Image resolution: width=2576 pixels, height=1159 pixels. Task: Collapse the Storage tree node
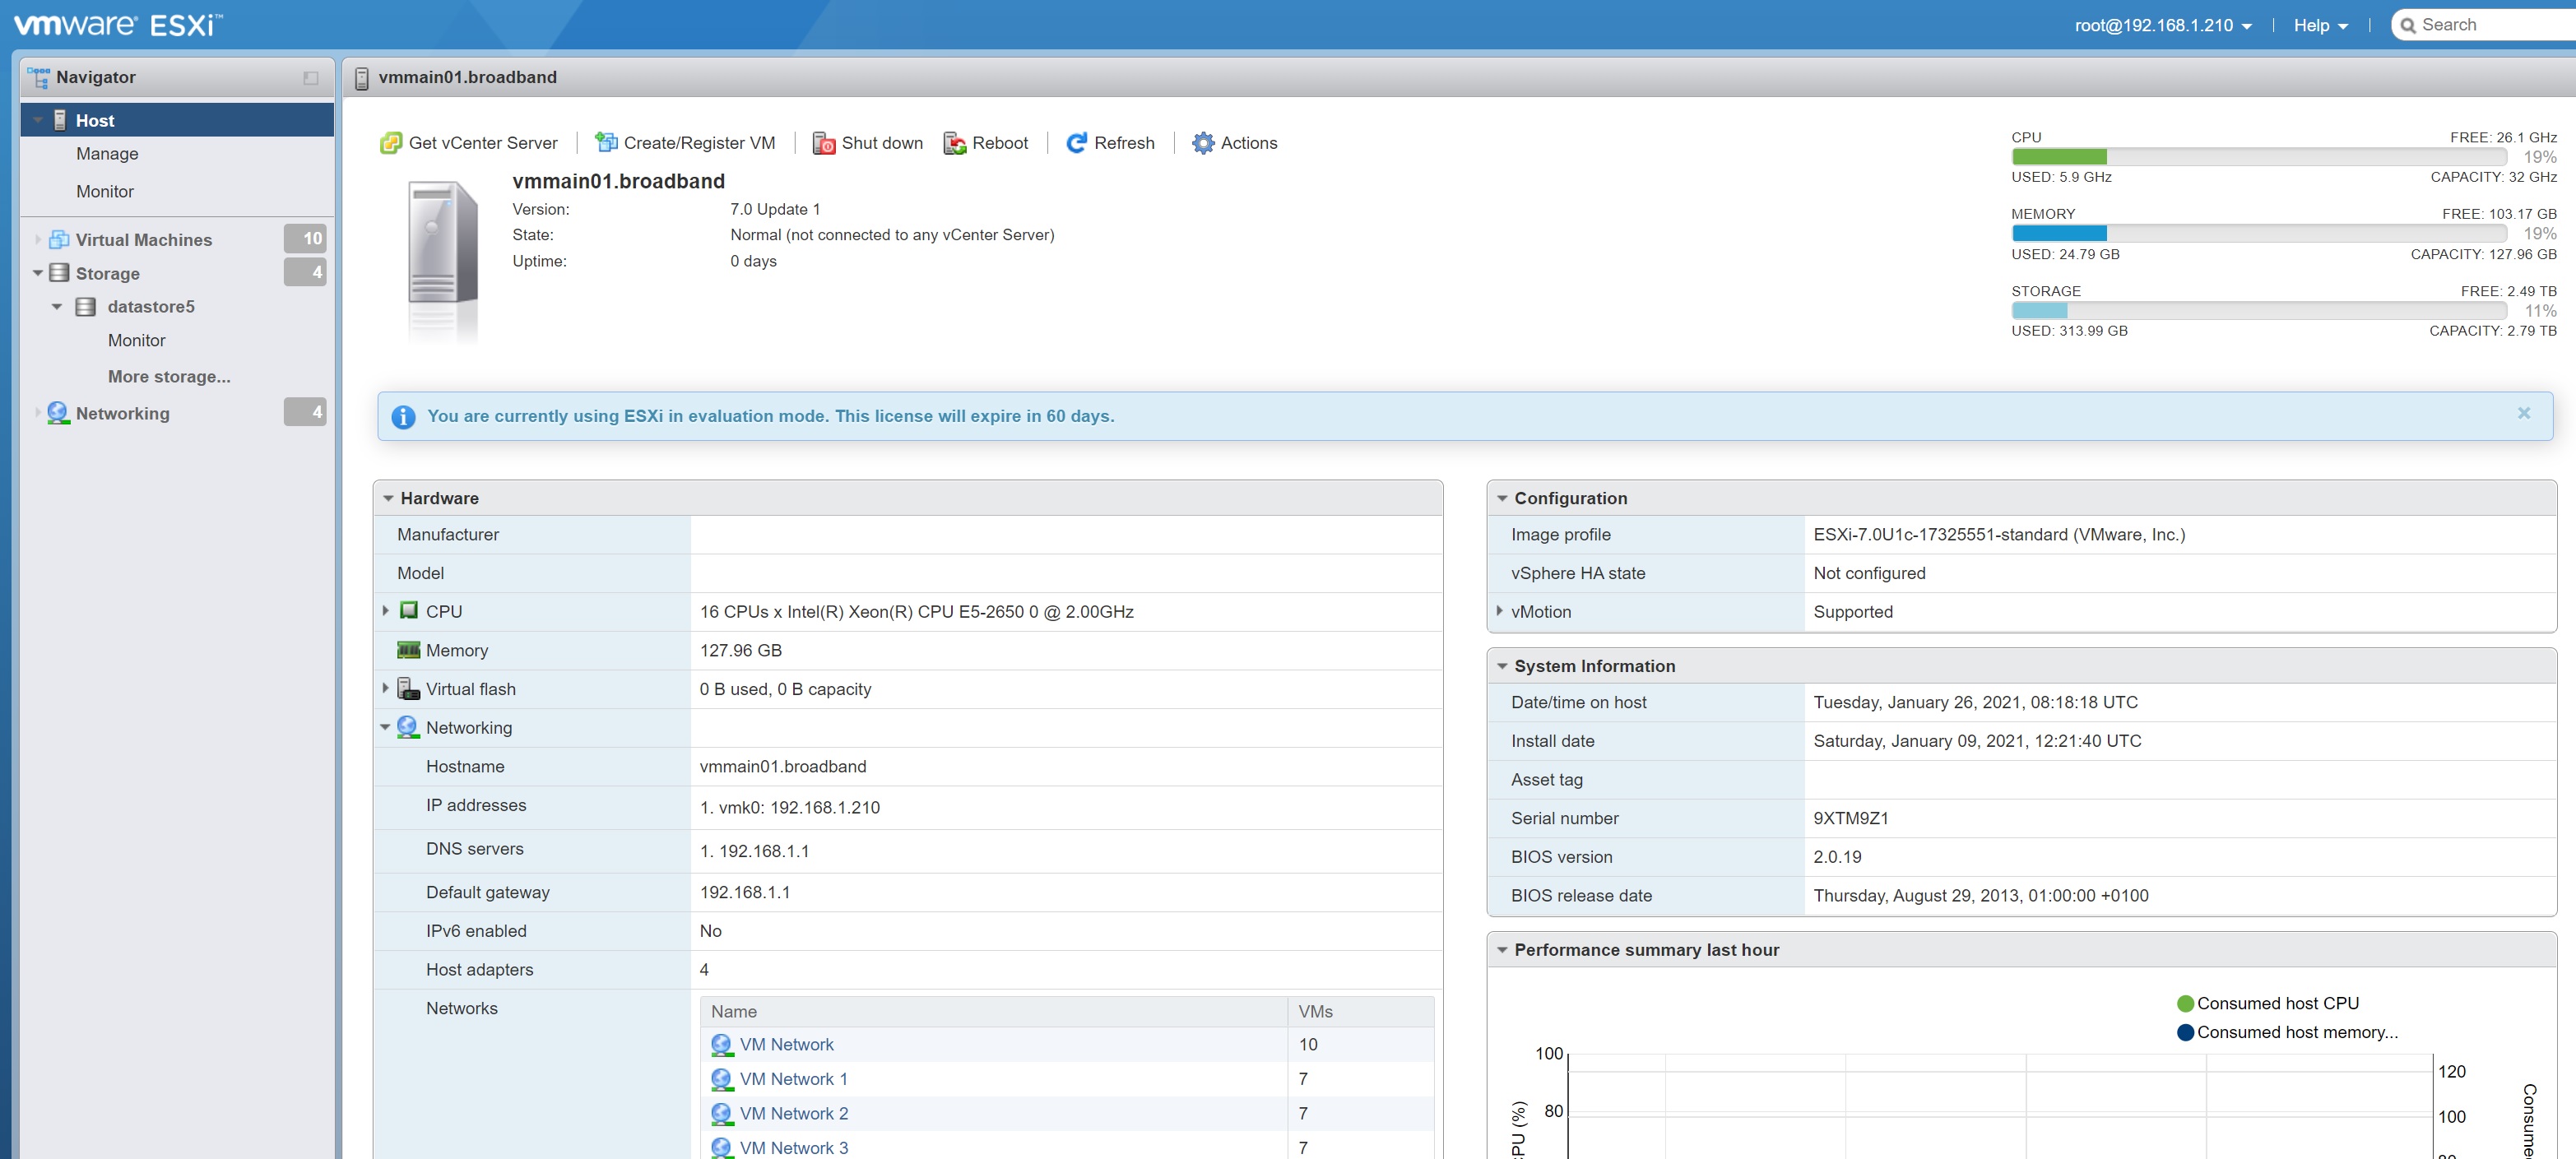pos(38,273)
